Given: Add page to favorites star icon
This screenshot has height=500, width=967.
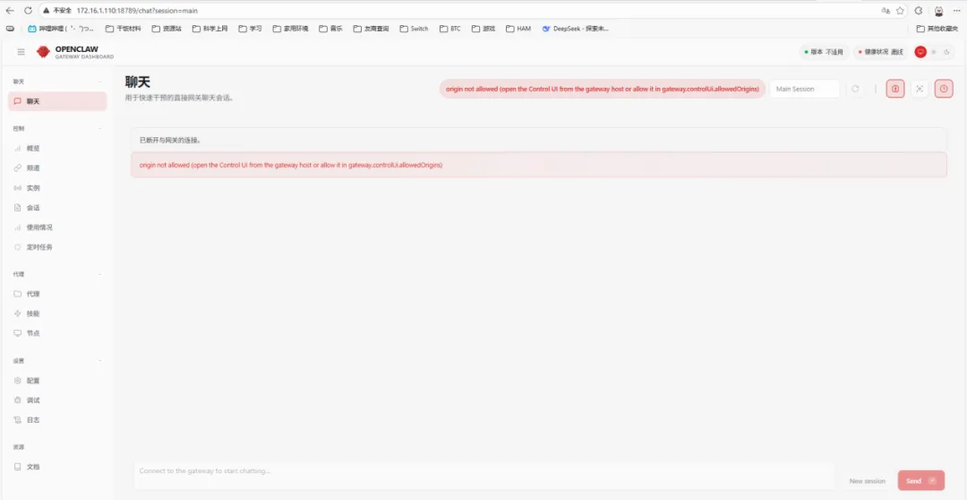Looking at the screenshot, I should (901, 11).
